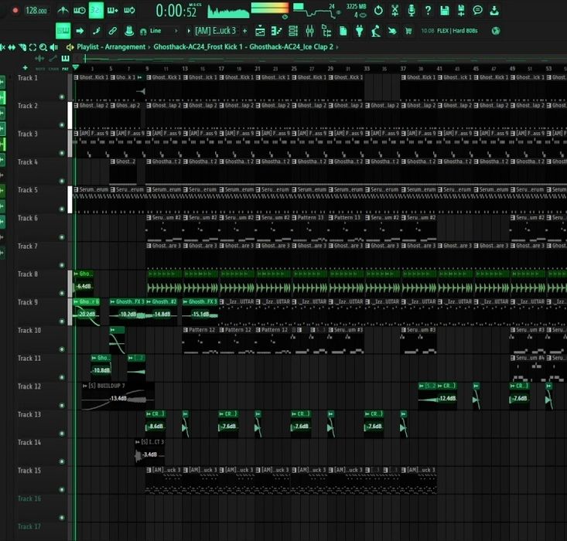Click the globe online news icon
Image resolution: width=567 pixels, height=541 pixels.
pos(496,31)
